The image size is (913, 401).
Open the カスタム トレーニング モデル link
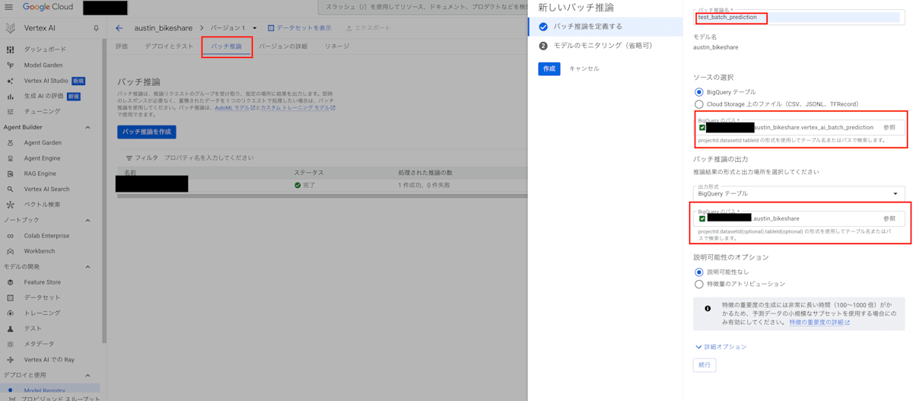[297, 108]
